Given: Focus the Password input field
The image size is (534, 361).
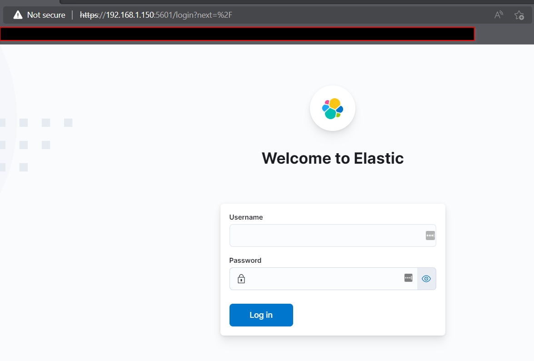Looking at the screenshot, I should [324, 279].
